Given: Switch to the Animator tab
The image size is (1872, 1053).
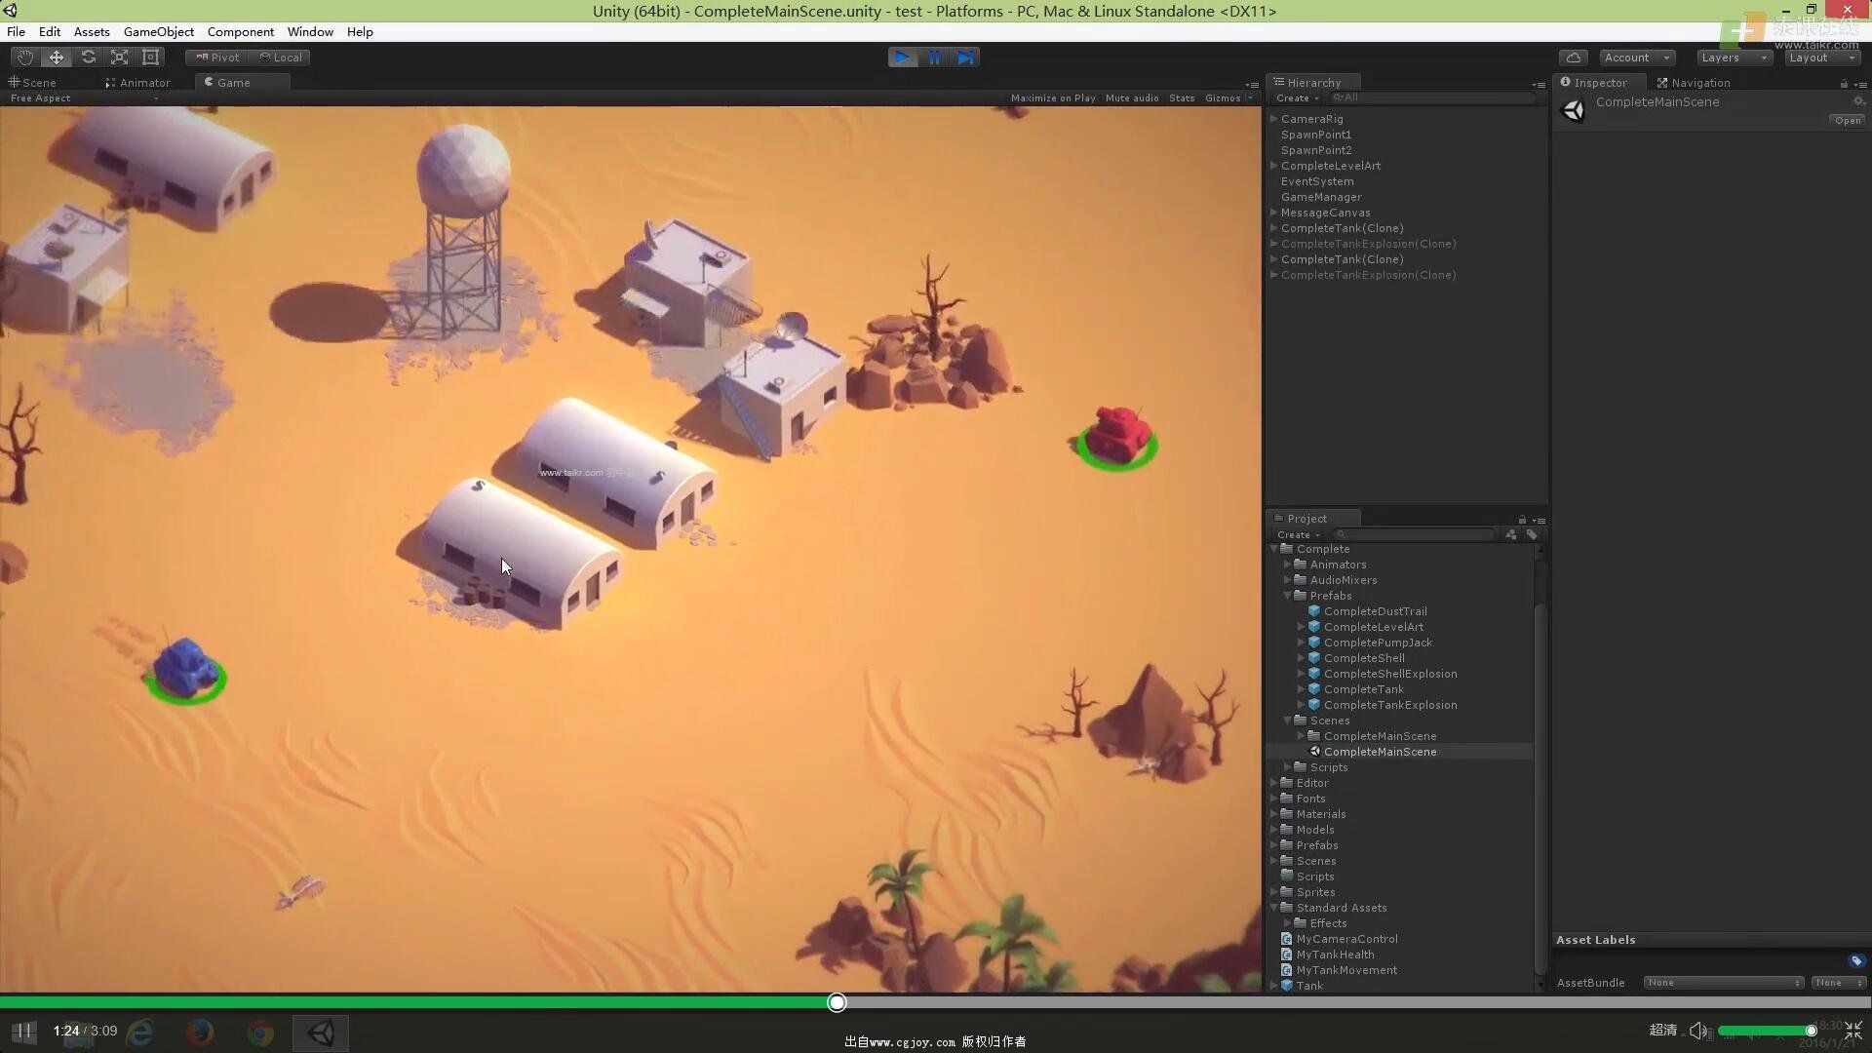Looking at the screenshot, I should point(138,83).
